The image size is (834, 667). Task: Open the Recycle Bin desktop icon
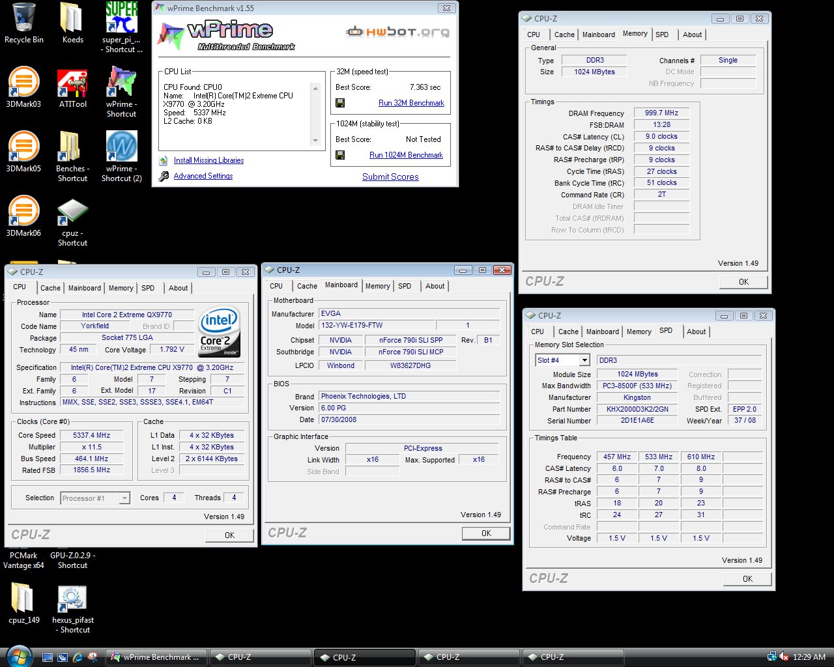pos(24,23)
